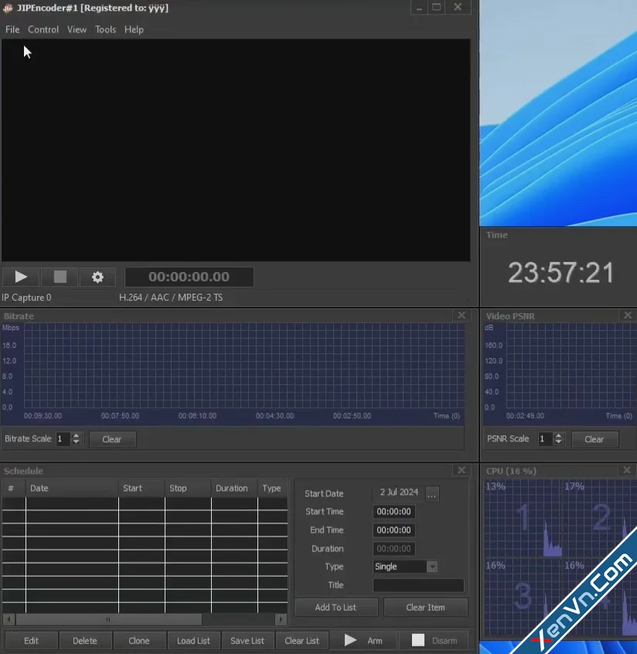Image resolution: width=637 pixels, height=654 pixels.
Task: Clone the selected schedule entry
Action: tap(139, 641)
